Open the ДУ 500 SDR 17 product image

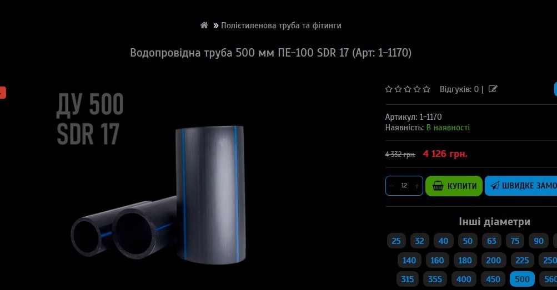click(x=158, y=177)
